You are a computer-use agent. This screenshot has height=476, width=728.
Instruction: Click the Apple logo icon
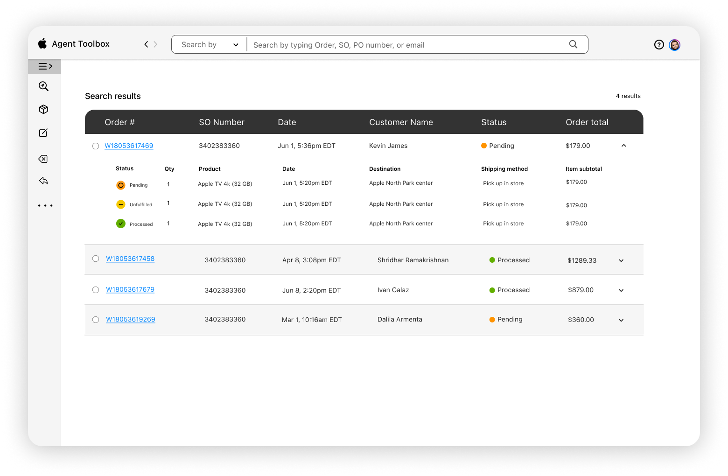point(42,43)
